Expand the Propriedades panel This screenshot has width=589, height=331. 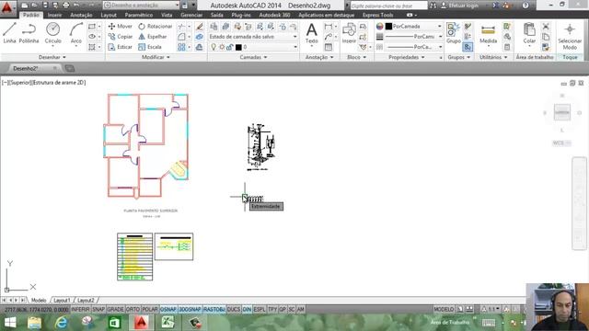pyautogui.click(x=407, y=57)
